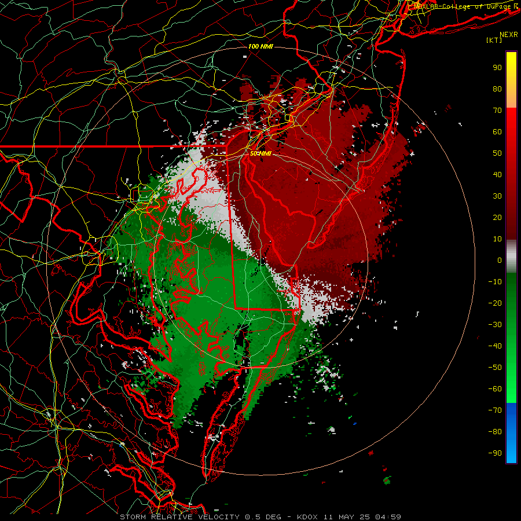Click the -10 value on velocity scale
Screen dimensions: 521x521
495,282
